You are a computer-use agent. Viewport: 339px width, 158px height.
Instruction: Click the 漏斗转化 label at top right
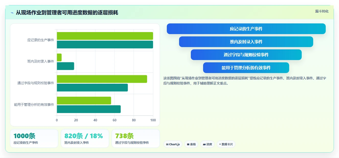tap(322, 11)
